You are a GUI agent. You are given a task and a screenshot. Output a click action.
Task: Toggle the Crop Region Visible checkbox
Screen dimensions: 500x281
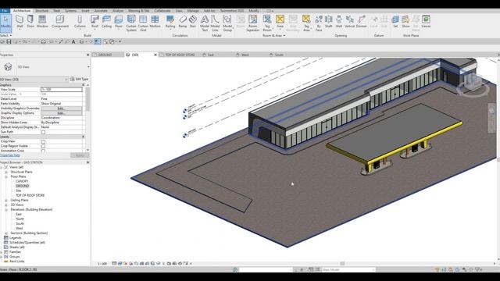coord(44,146)
